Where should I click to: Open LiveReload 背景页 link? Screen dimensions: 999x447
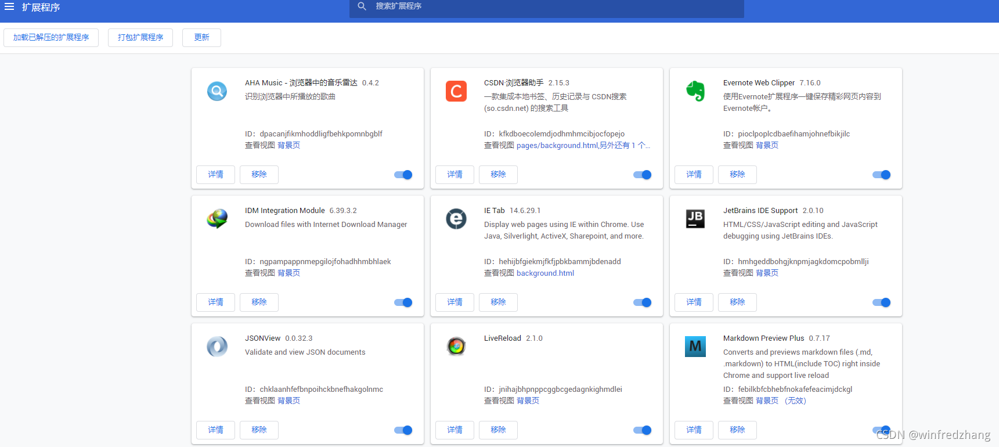(528, 401)
